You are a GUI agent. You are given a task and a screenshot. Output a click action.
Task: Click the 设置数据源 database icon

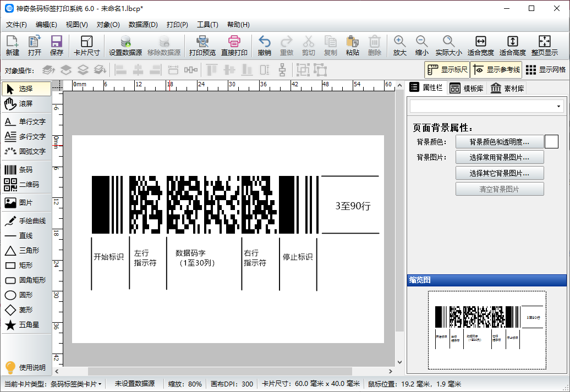(125, 46)
